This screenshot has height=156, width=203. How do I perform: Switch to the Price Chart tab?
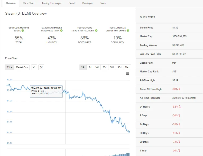pyautogui.click(x=29, y=3)
